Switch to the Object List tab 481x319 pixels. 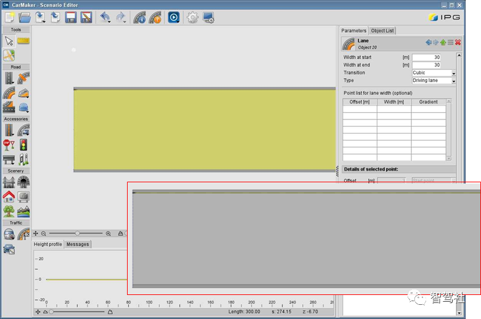[382, 31]
